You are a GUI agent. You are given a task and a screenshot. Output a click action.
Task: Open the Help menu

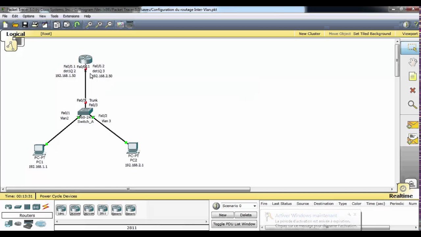tap(87, 16)
